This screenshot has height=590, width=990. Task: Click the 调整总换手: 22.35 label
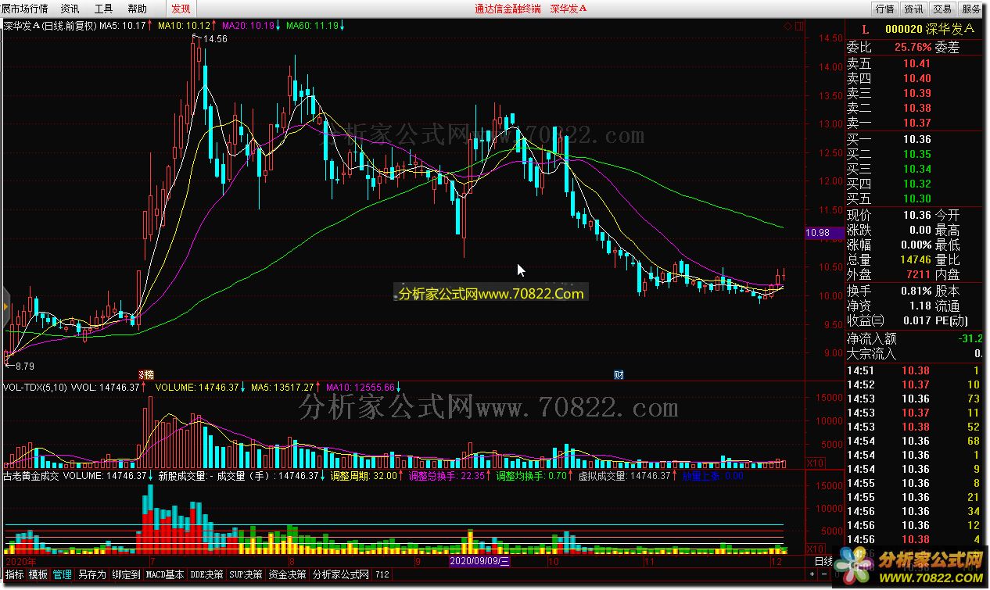pyautogui.click(x=447, y=476)
